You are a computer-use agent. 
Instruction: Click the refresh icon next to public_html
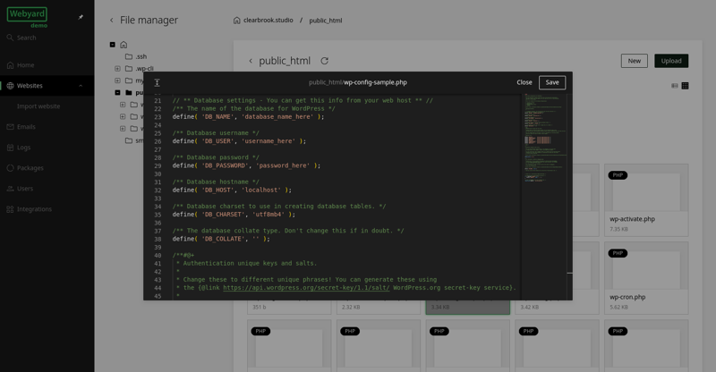point(324,61)
